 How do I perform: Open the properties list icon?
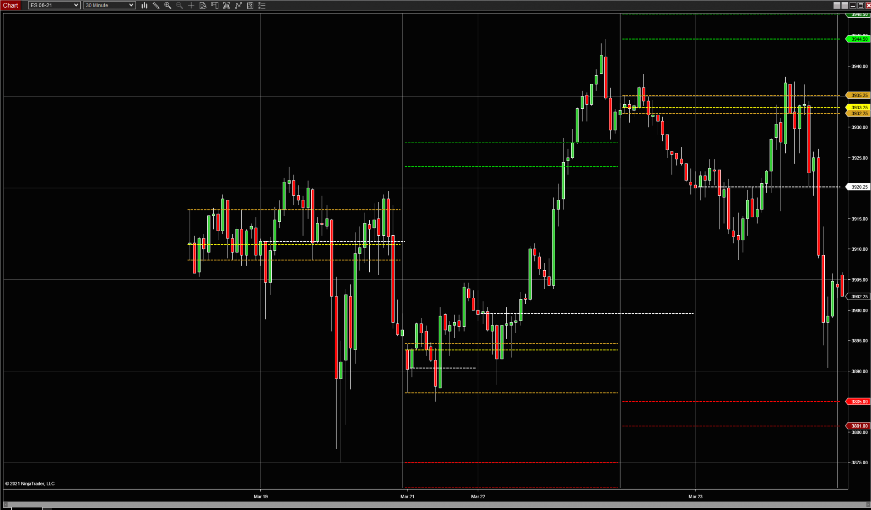click(262, 5)
